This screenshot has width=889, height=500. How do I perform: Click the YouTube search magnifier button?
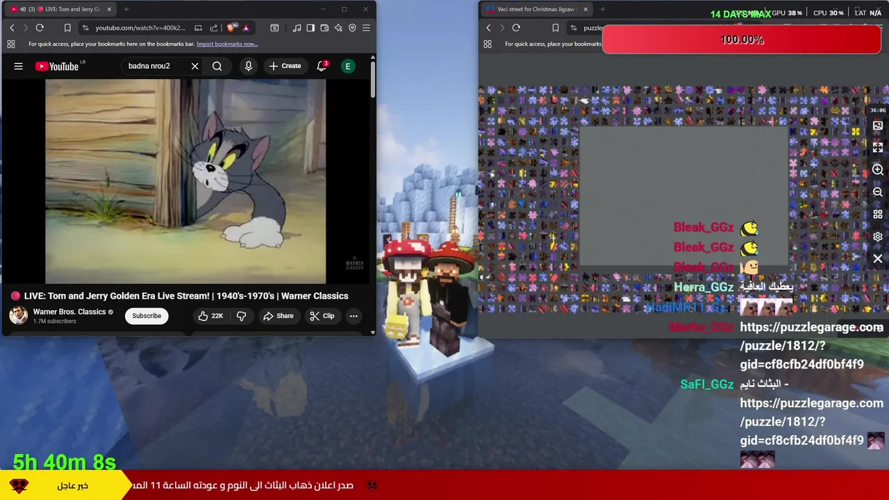pyautogui.click(x=217, y=66)
